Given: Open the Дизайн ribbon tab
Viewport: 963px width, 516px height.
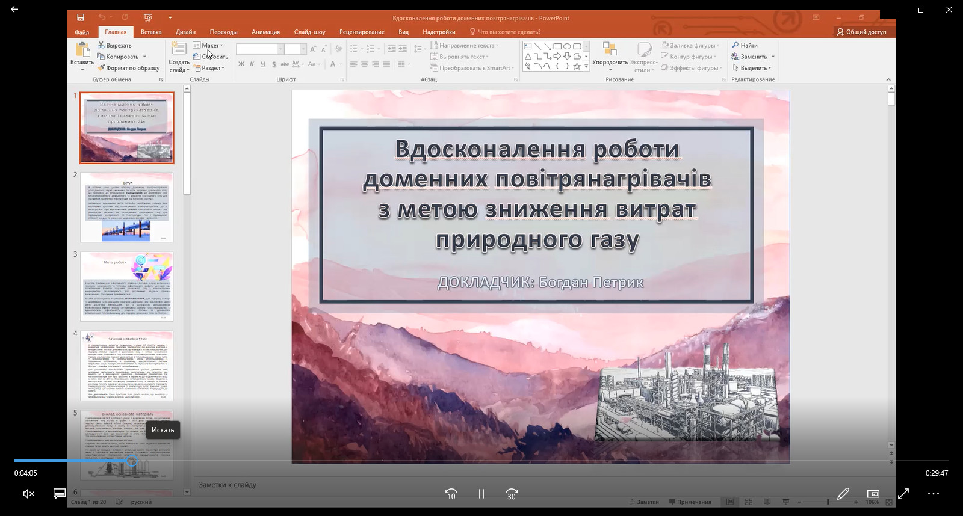Looking at the screenshot, I should [x=185, y=32].
